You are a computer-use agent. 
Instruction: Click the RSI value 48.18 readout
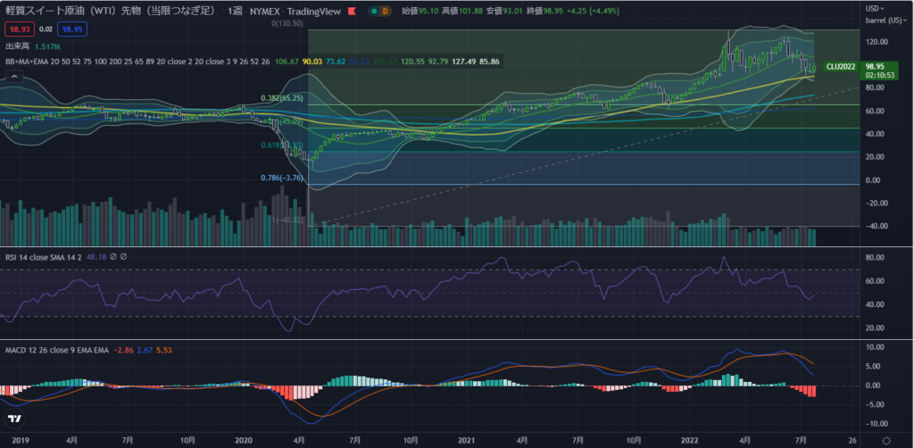point(96,254)
